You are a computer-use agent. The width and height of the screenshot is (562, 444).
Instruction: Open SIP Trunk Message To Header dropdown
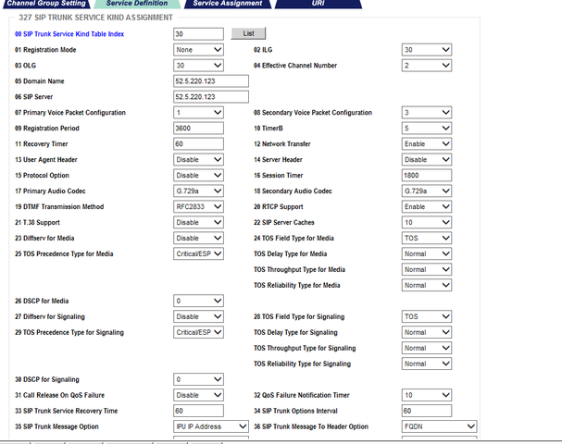click(x=439, y=425)
